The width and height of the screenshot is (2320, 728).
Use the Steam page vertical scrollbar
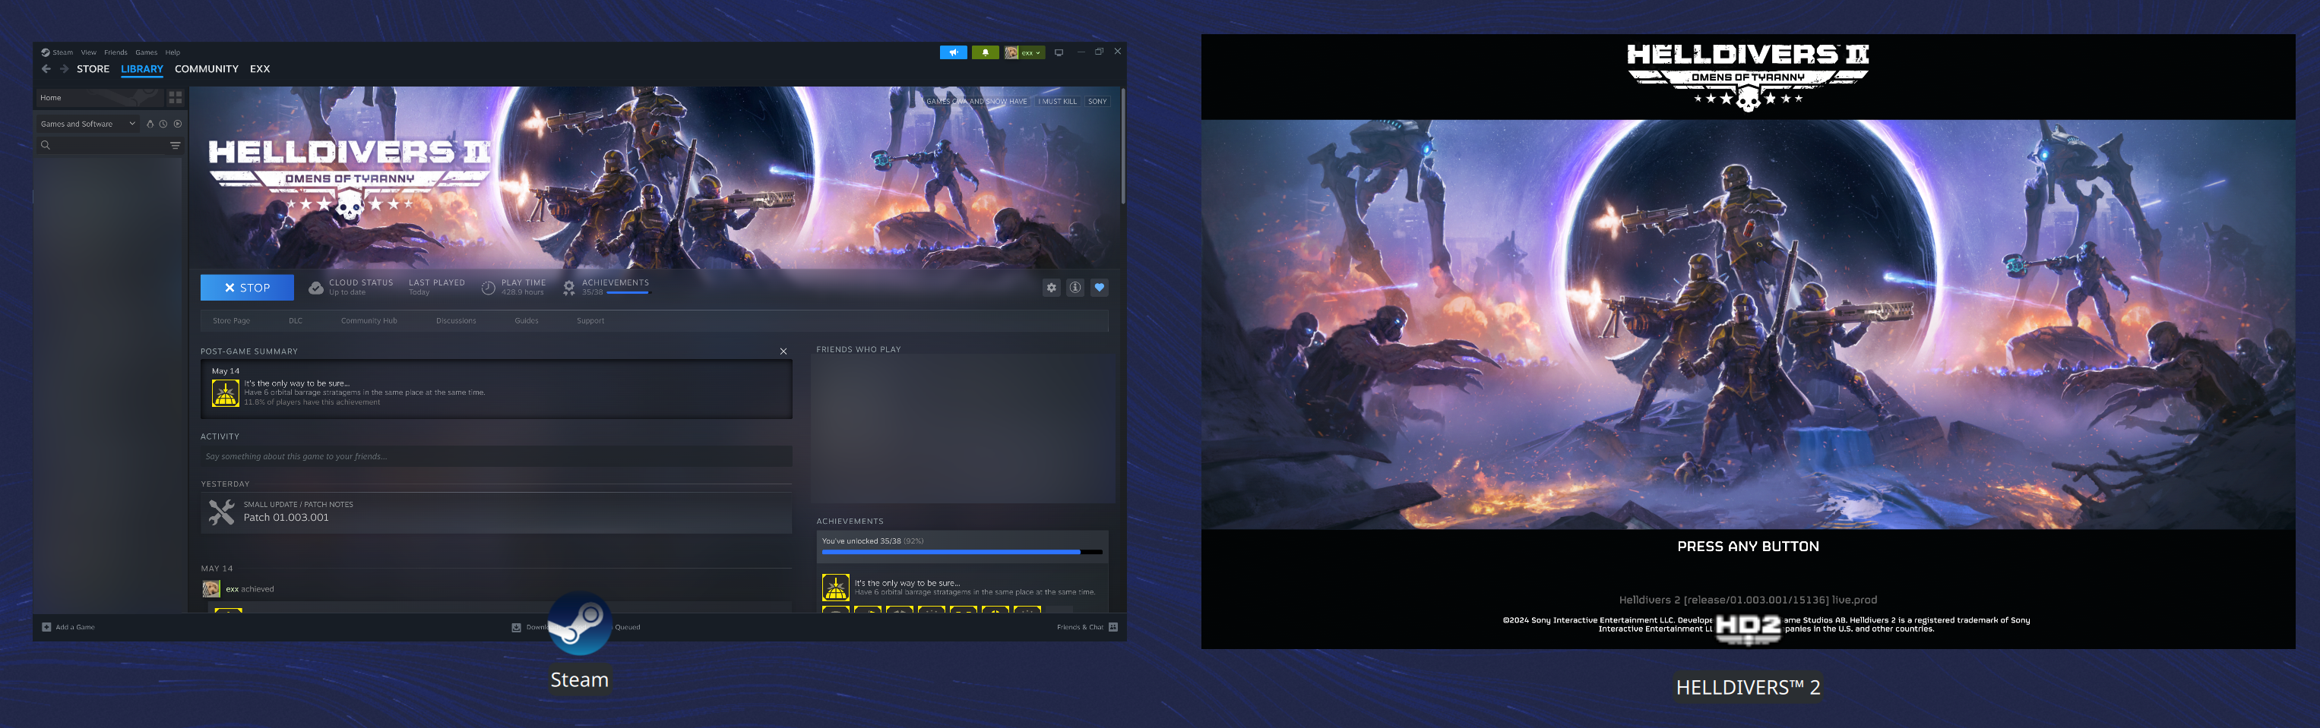point(1122,146)
